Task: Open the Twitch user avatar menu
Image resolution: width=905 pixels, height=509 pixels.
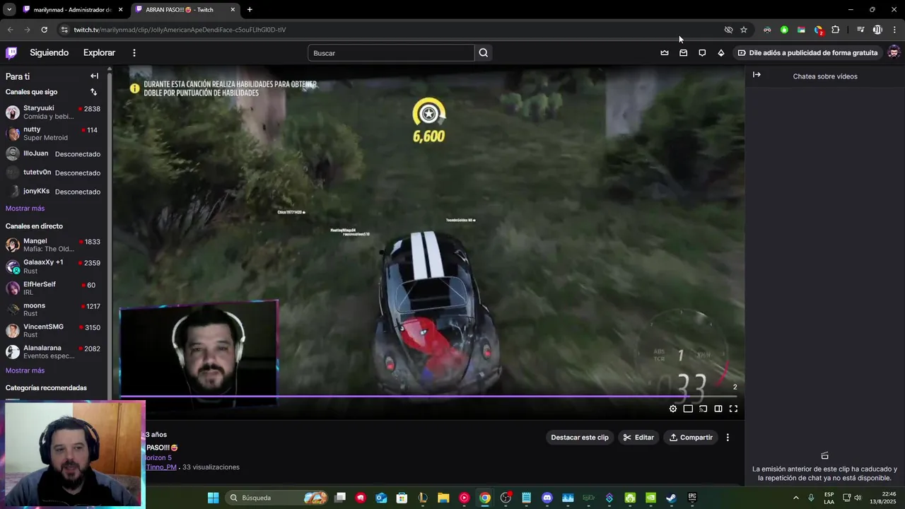Action: coord(894,52)
